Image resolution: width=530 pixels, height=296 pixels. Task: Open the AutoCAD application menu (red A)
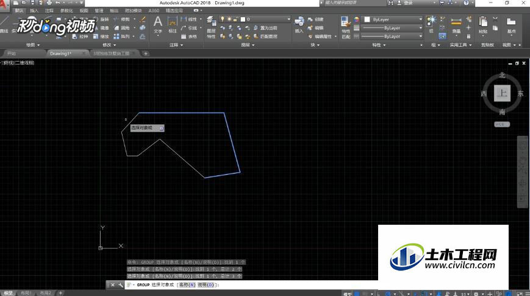[4, 6]
